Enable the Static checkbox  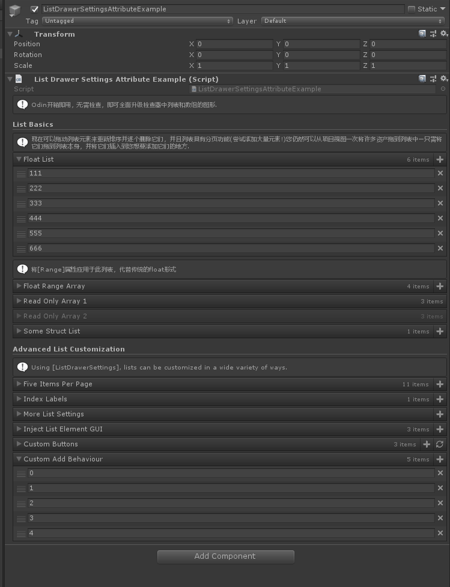[x=412, y=9]
